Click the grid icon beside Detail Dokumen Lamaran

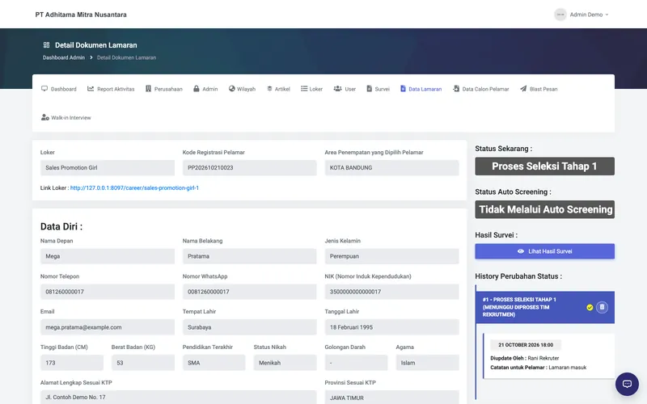(x=47, y=45)
